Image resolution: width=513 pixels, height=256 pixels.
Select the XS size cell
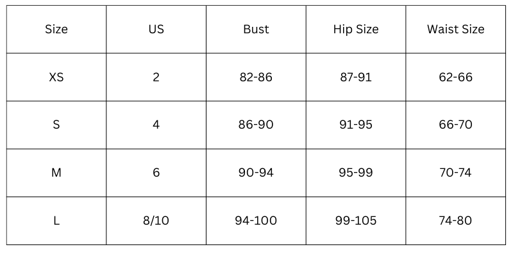tap(56, 77)
